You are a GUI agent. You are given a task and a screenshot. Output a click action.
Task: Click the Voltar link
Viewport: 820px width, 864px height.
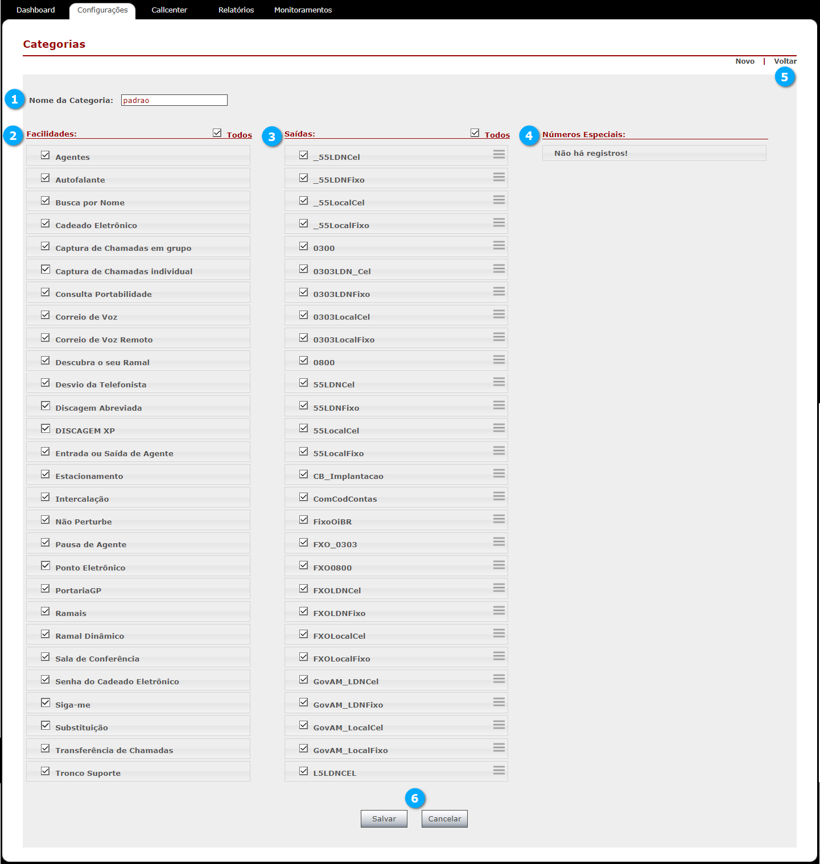pos(785,61)
